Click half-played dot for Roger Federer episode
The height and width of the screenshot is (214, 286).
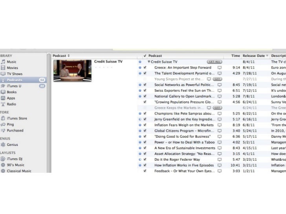pos(140,160)
